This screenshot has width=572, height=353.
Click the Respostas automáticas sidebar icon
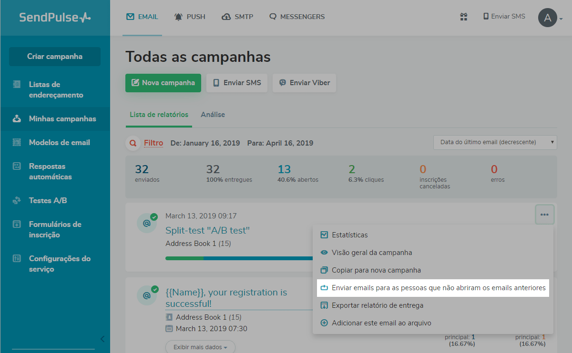[17, 167]
